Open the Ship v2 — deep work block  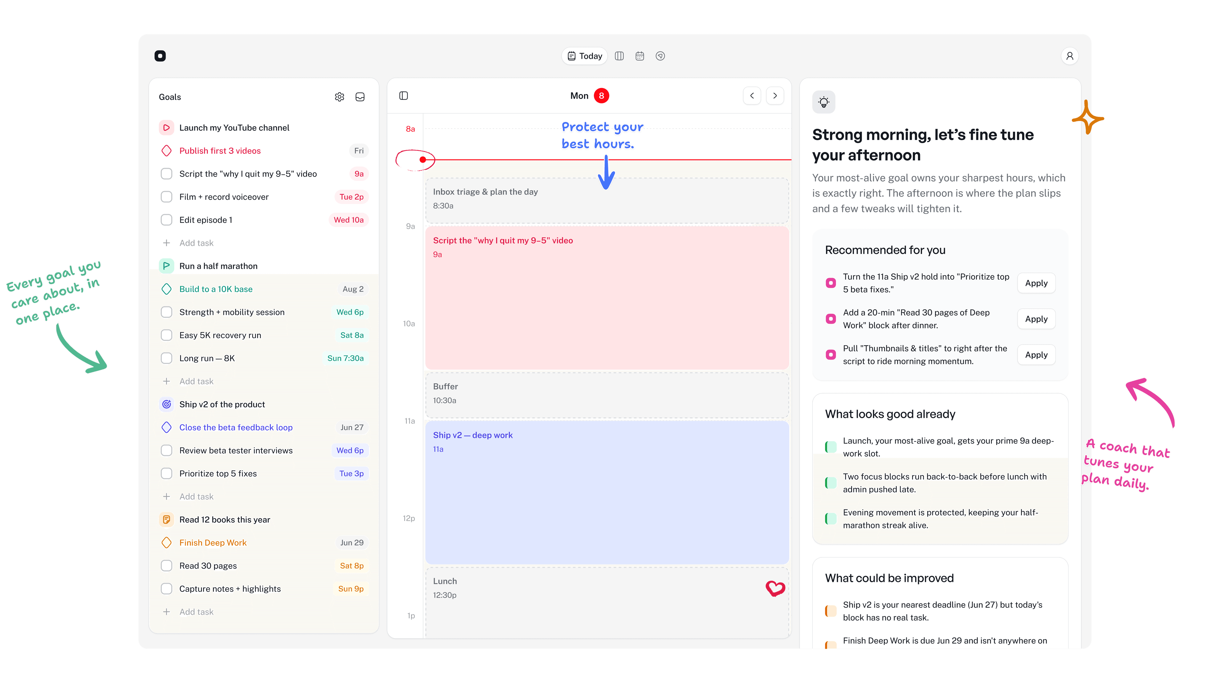point(607,492)
